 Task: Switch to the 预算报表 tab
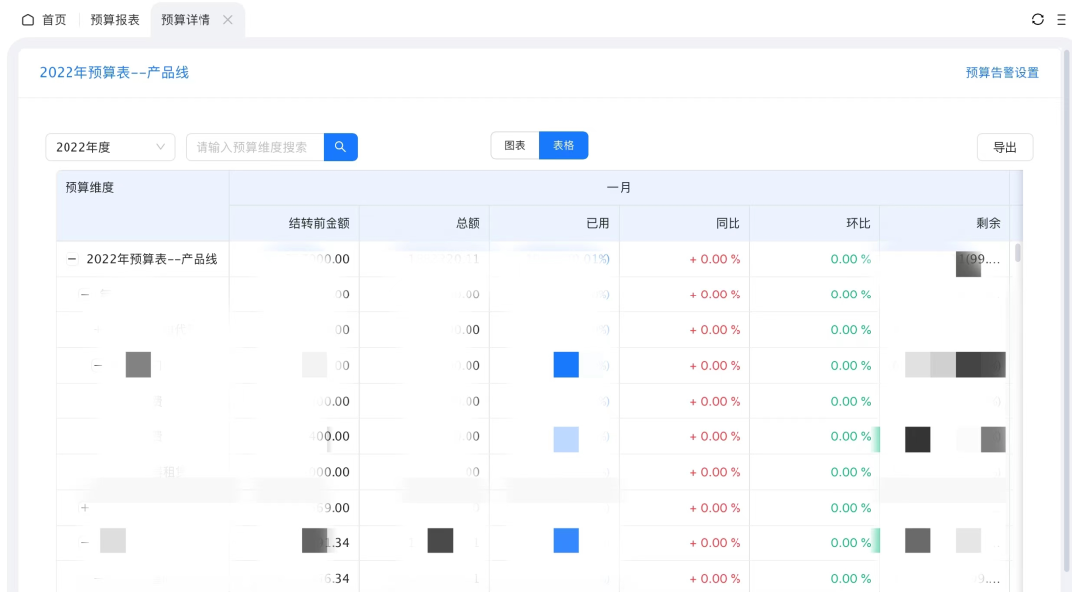(115, 20)
